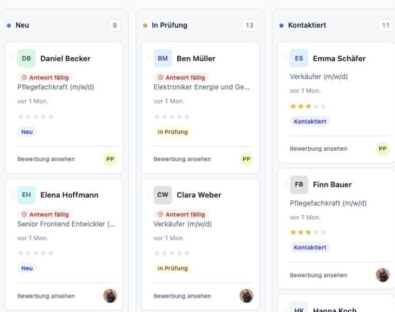Click the count badge 11 in Kontaktiert
Screen dimensions: 395x312
(386, 25)
